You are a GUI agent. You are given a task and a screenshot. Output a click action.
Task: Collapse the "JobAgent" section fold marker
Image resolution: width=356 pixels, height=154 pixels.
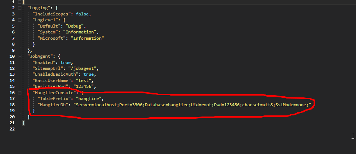19,56
